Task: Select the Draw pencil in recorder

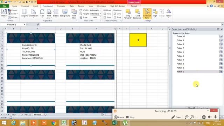Action: click(176, 117)
